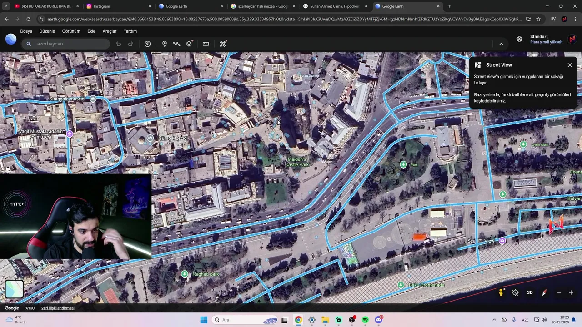Screen dimensions: 582x327
Task: Click the Oyun Alanı green marker
Action: pyautogui.click(x=523, y=144)
